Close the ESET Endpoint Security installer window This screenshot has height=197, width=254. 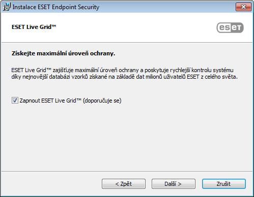pos(243,7)
